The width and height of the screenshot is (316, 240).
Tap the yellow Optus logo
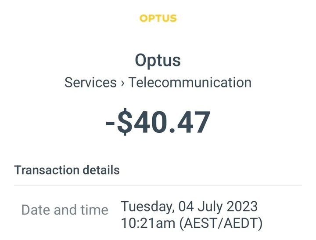[x=158, y=18]
